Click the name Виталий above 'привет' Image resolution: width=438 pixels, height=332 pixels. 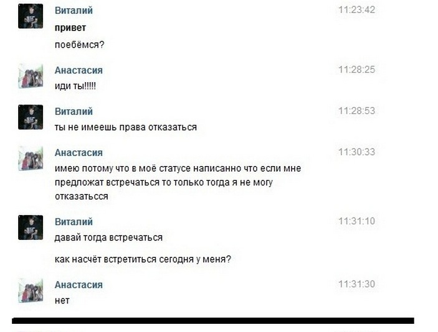click(74, 11)
